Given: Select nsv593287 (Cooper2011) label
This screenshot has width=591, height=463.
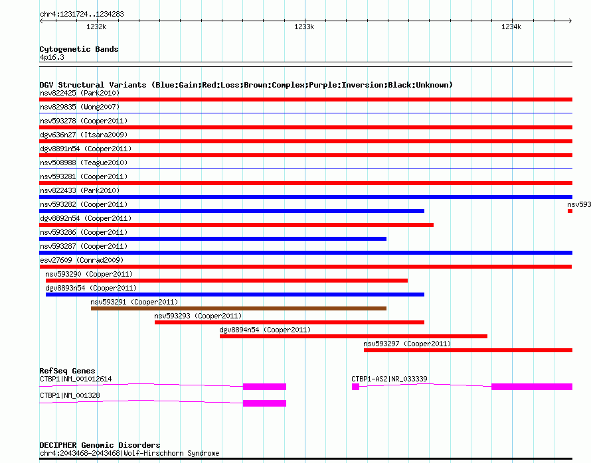Looking at the screenshot, I should click(84, 246).
